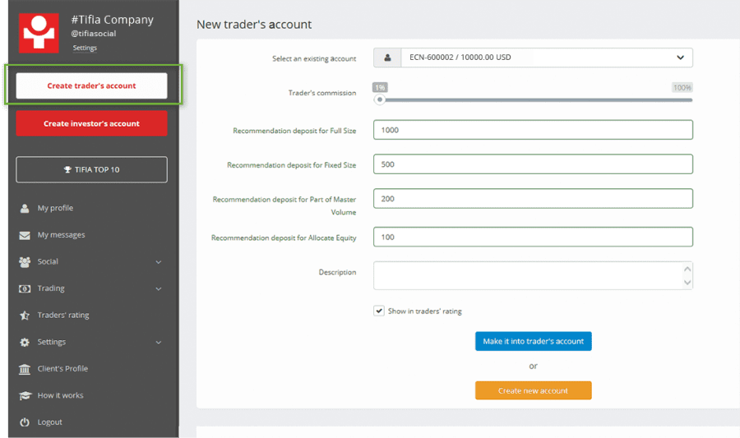Click the Description scroll down arrow
740x438 pixels.
(x=687, y=283)
